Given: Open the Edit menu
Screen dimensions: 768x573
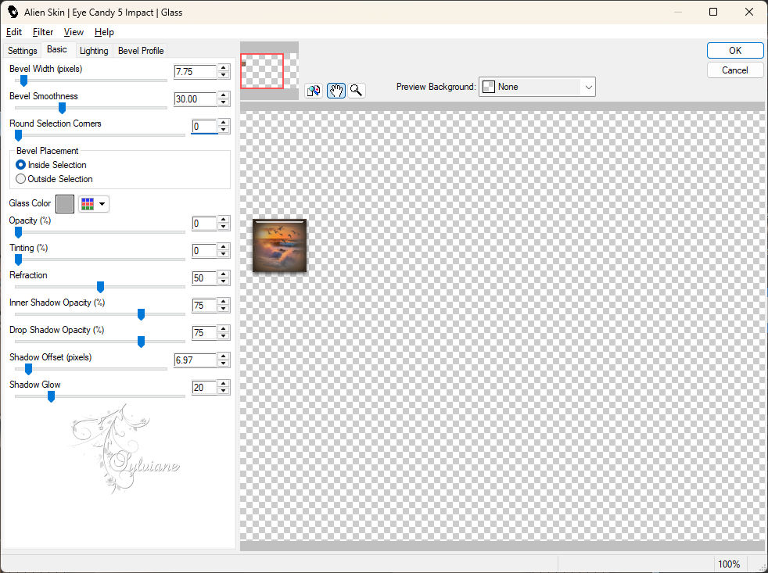Looking at the screenshot, I should point(14,32).
